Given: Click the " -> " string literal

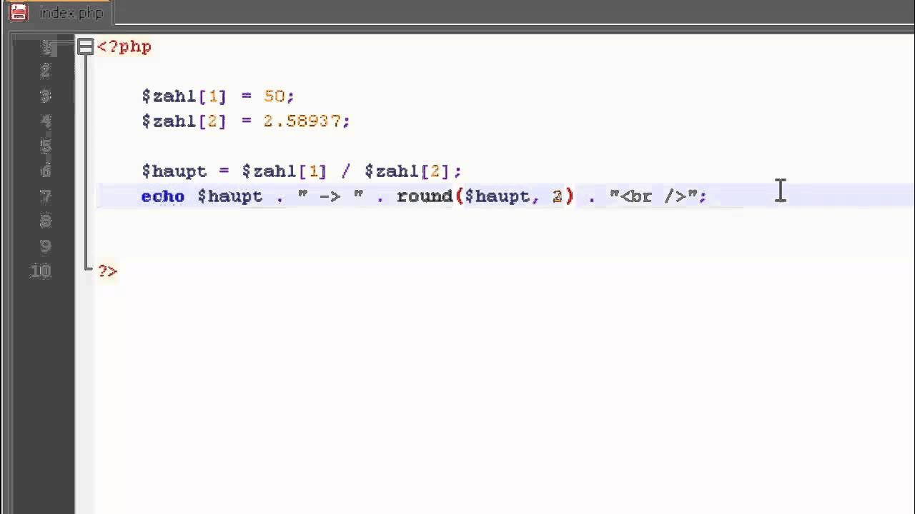Looking at the screenshot, I should pos(330,196).
